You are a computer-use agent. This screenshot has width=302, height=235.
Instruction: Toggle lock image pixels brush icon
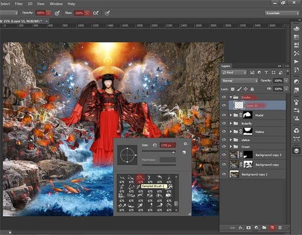click(x=239, y=89)
